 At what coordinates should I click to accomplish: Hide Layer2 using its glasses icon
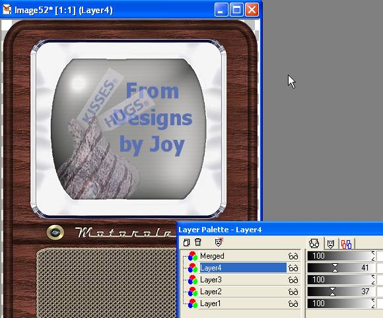[x=293, y=292]
